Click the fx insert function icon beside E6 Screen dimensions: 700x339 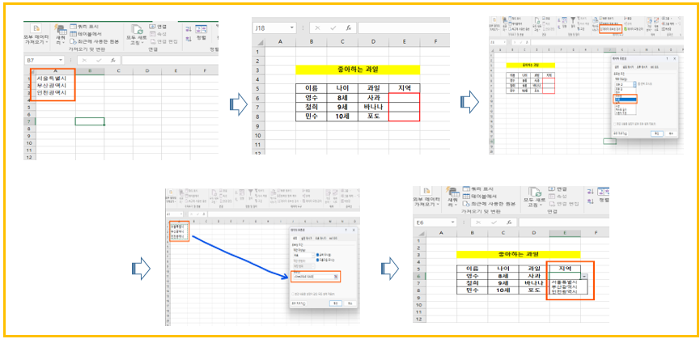[508, 222]
